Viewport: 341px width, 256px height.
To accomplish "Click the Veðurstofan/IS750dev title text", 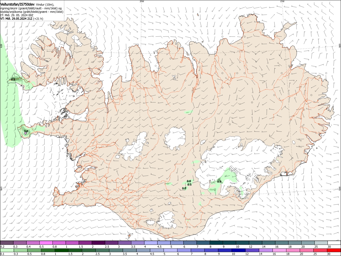I will tap(17, 4).
